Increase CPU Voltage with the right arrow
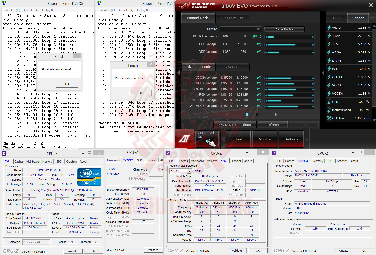The width and height of the screenshot is (376, 255). [x=313, y=45]
